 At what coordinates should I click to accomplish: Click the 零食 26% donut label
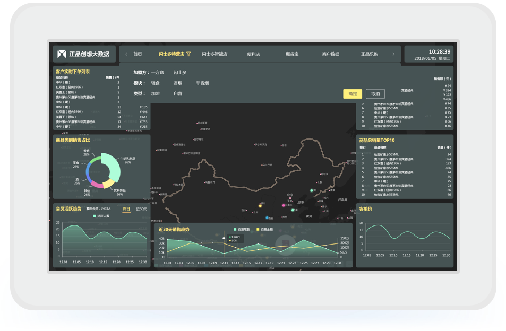[76, 164]
